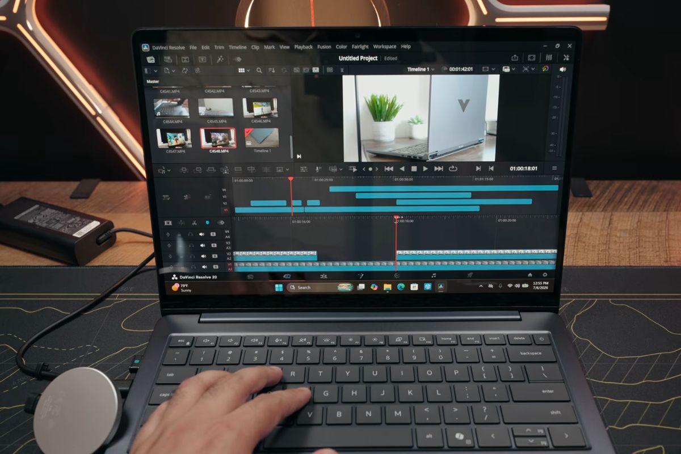Click the voice-over microphone icon
This screenshot has width=681, height=454.
[x=318, y=169]
